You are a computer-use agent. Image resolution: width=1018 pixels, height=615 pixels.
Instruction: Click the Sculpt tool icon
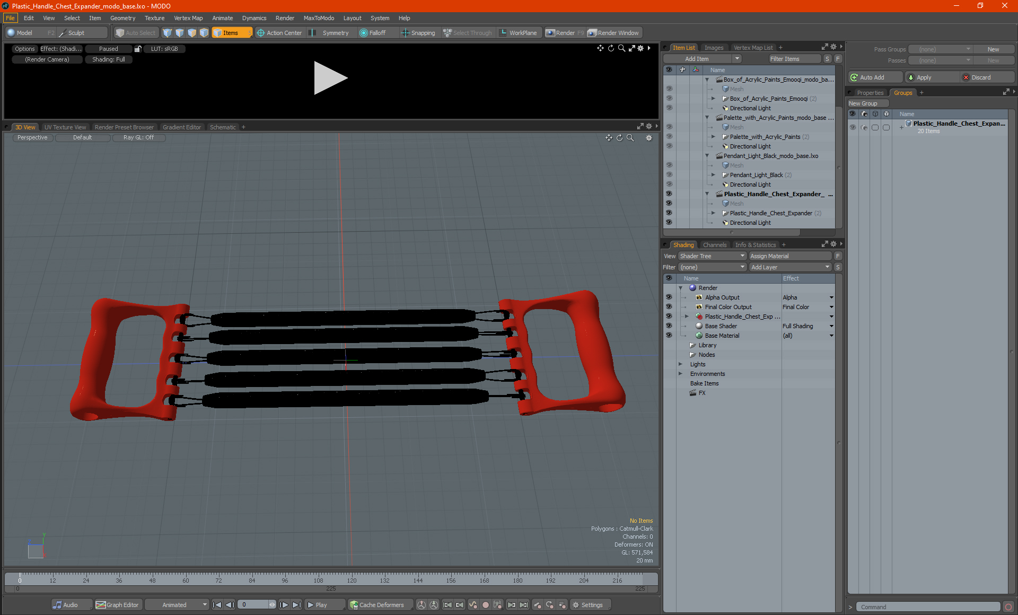(63, 33)
